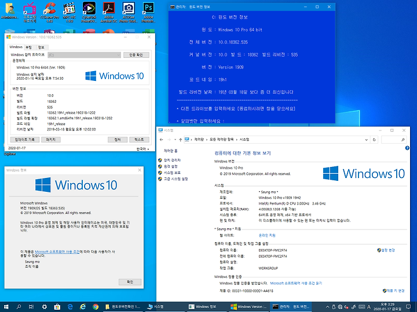Close the Windows 정보 dialog with its X
This screenshot has width=417, height=312.
(x=140, y=170)
